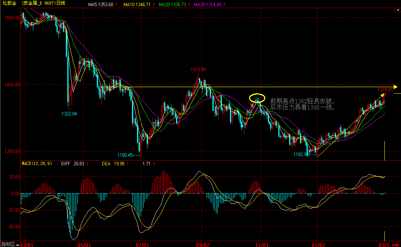This screenshot has width=401, height=247.
Task: Click the red up arrow after MA20 value
Action: point(190,4)
